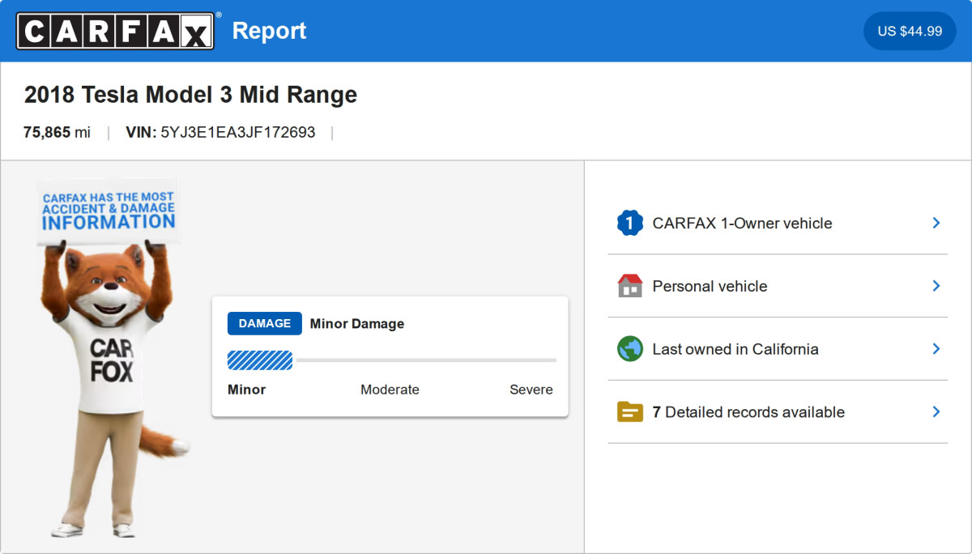Expand the 7 Detailed records arrow
This screenshot has width=972, height=554.
coord(936,412)
